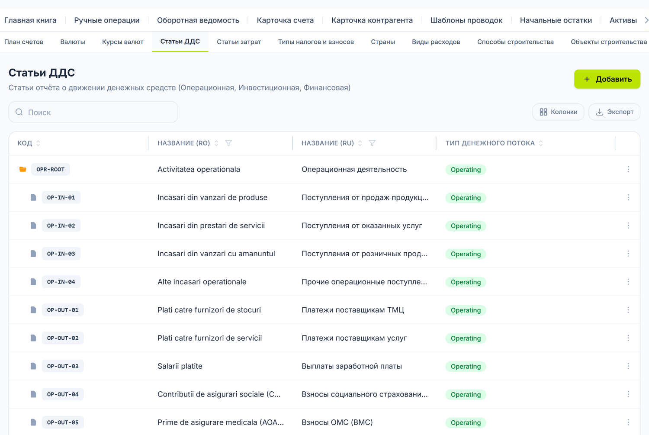The height and width of the screenshot is (435, 649).
Task: Open row menu for Plati catre furnizori de stocuri
Action: (628, 310)
